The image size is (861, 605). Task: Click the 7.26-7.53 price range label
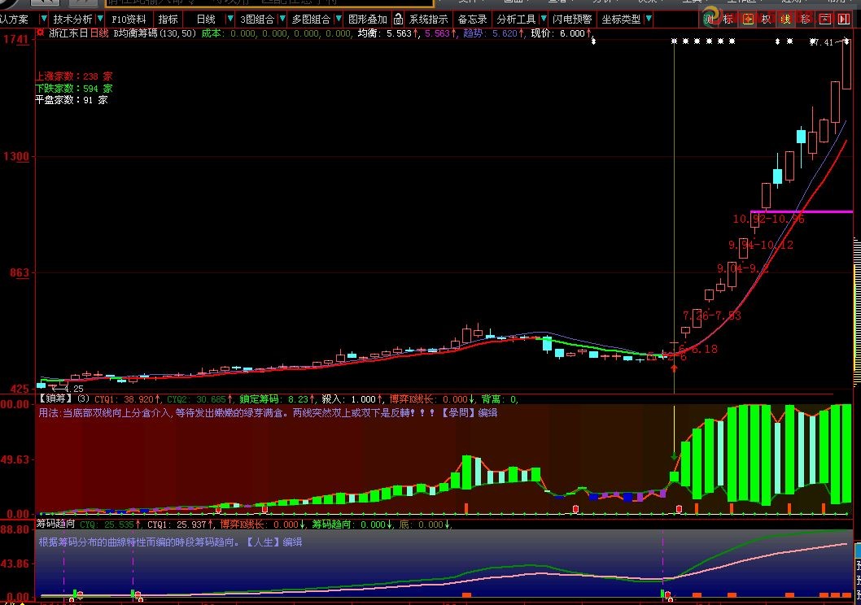click(711, 316)
